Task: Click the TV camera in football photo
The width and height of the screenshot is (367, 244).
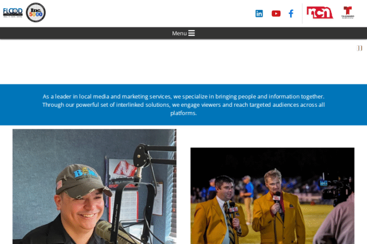Action: [336, 190]
